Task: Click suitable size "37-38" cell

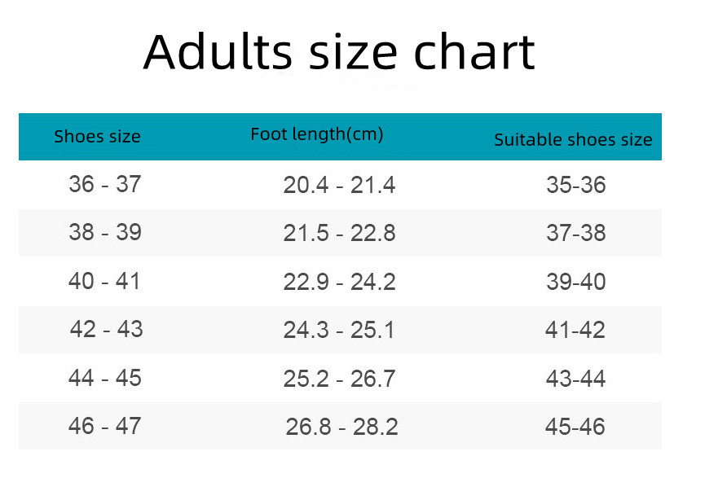Action: click(x=576, y=234)
